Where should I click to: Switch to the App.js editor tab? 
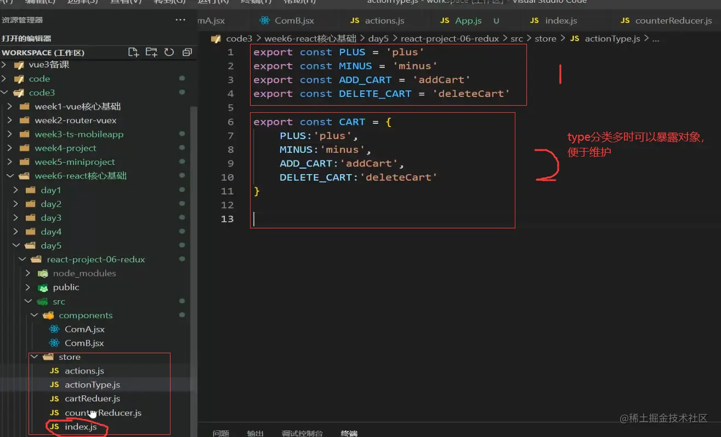click(468, 21)
